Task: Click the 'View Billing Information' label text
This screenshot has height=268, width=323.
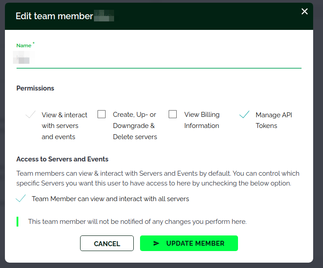Action: (202, 120)
